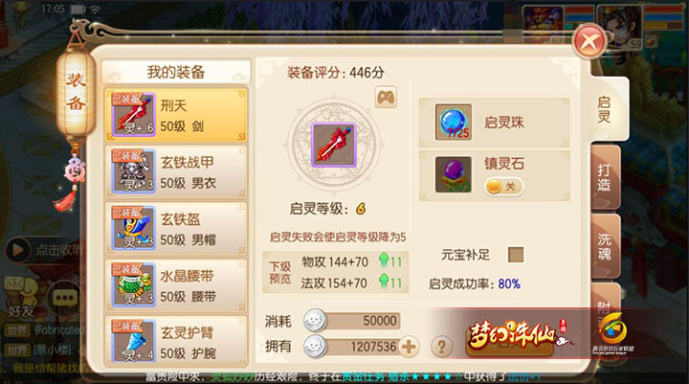Click the gamepad icon above the weapon
The image size is (689, 384).
coord(386,98)
